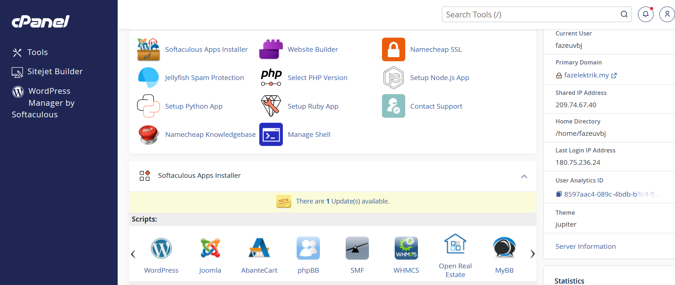Visit the Namecheap Knowledgebase link

pyautogui.click(x=210, y=135)
